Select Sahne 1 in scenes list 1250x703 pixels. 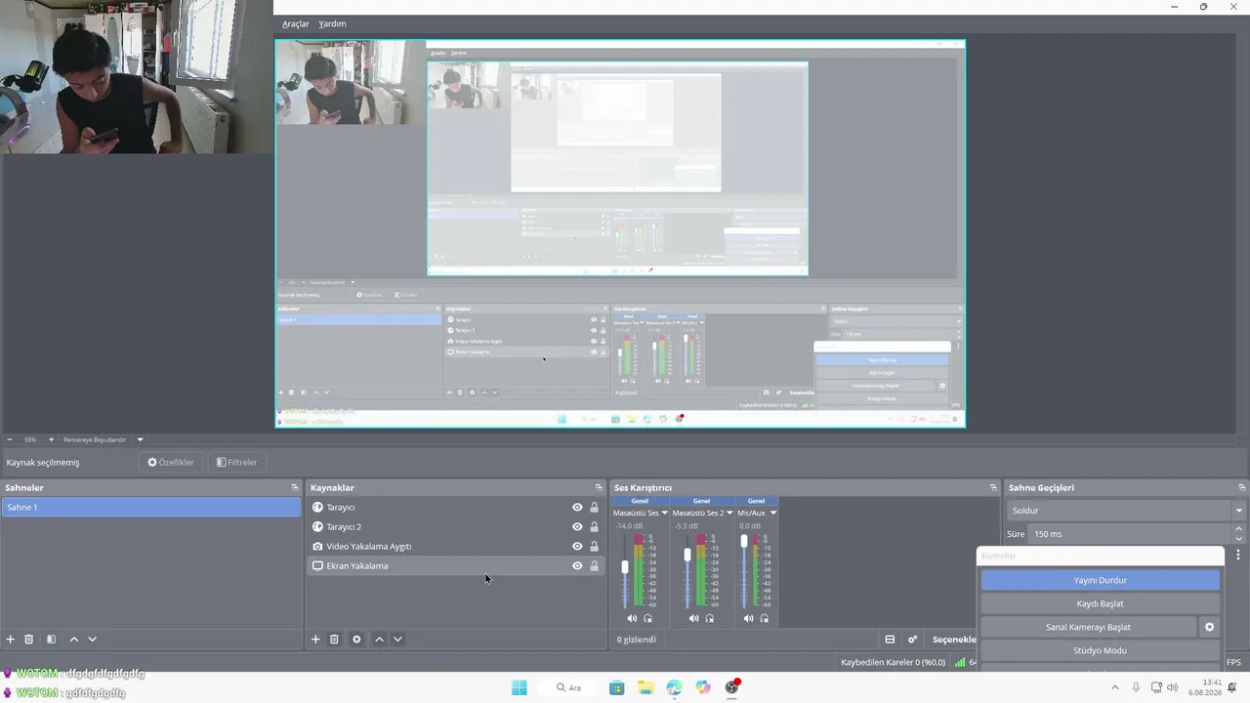(x=151, y=508)
